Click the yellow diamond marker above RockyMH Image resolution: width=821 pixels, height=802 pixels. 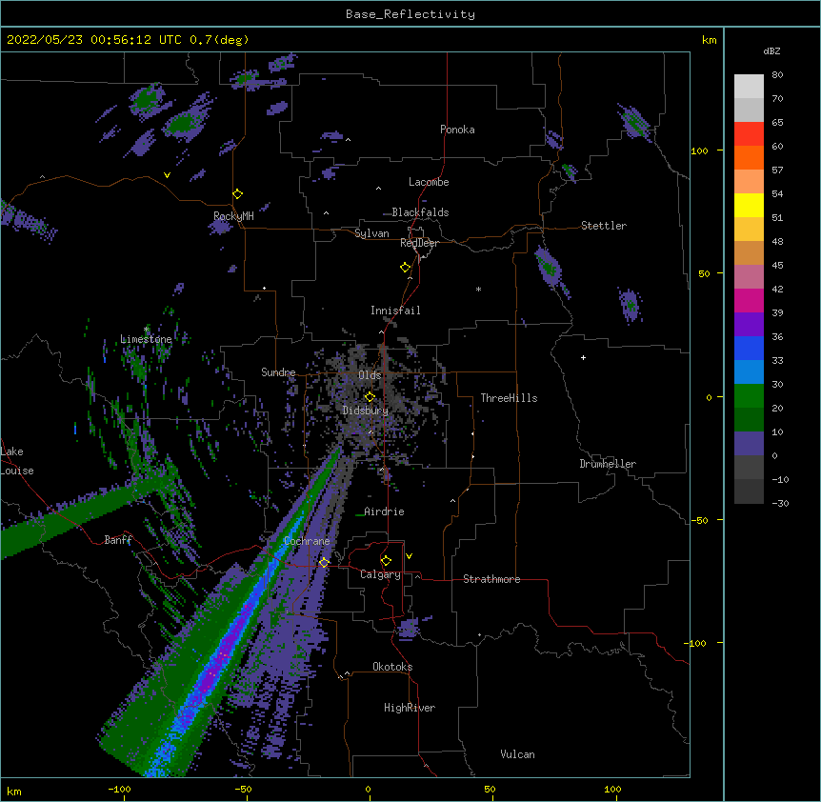tap(238, 194)
